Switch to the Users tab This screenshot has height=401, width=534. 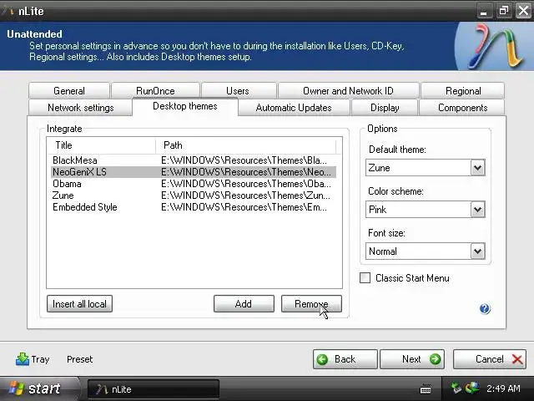coord(238,91)
